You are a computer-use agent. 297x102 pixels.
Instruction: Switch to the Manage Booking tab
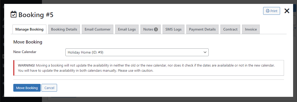tap(29, 29)
